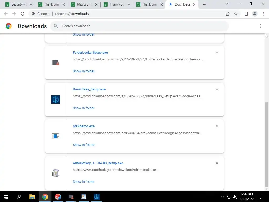This screenshot has height=202, width=269.
Task: Open the nfs2demo.exe file link
Action: tap(84, 126)
